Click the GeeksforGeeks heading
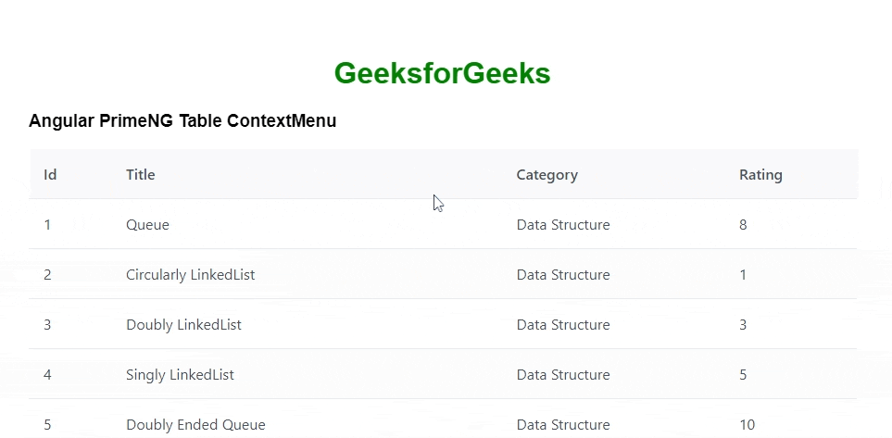This screenshot has height=438, width=892. (x=442, y=73)
